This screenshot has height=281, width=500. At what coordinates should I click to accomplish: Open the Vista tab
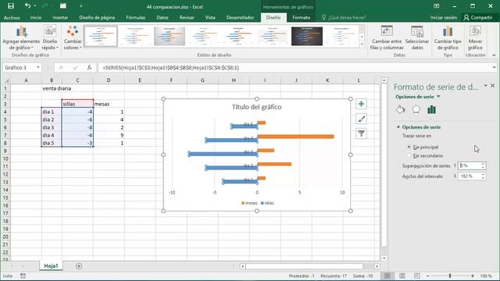pyautogui.click(x=210, y=17)
